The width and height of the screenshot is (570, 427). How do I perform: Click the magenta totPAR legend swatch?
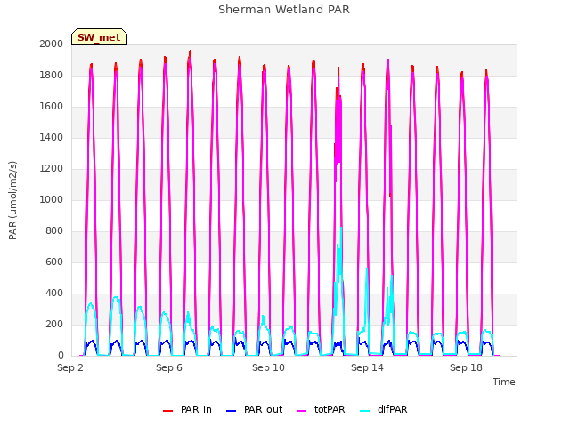[x=302, y=411]
